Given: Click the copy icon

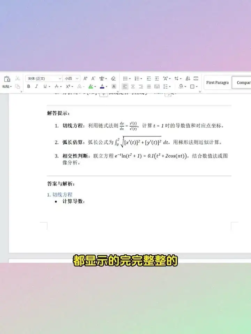Looking at the screenshot, I should pos(17,87).
